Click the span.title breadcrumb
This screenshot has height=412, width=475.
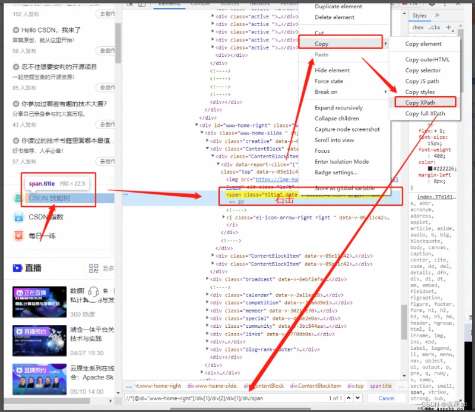tap(381, 386)
